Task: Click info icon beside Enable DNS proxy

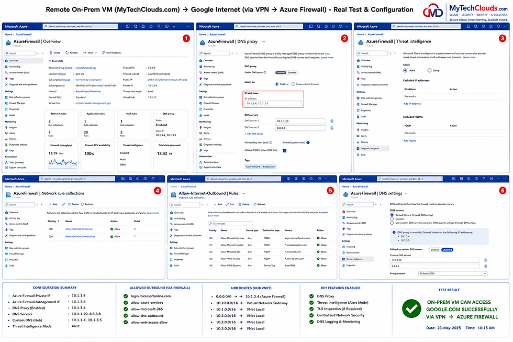Action: point(265,72)
